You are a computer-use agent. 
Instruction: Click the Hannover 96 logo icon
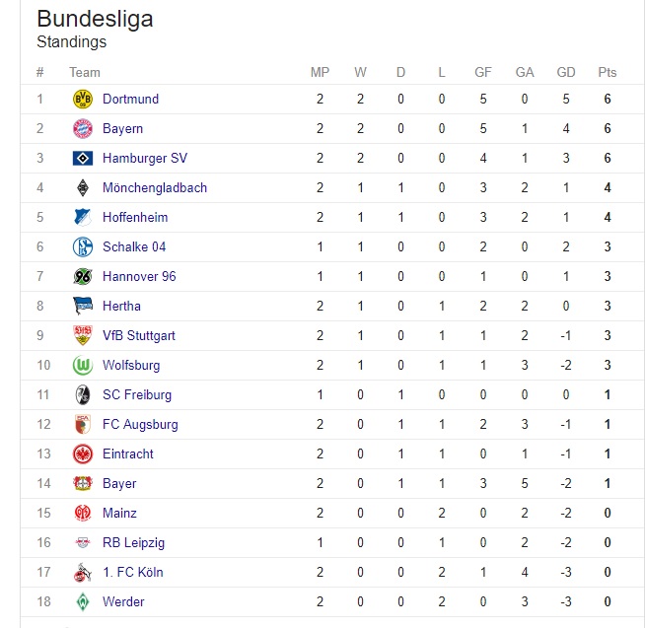pyautogui.click(x=82, y=276)
